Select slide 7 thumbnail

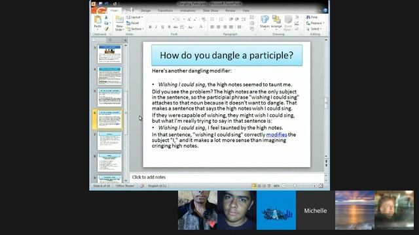click(109, 141)
